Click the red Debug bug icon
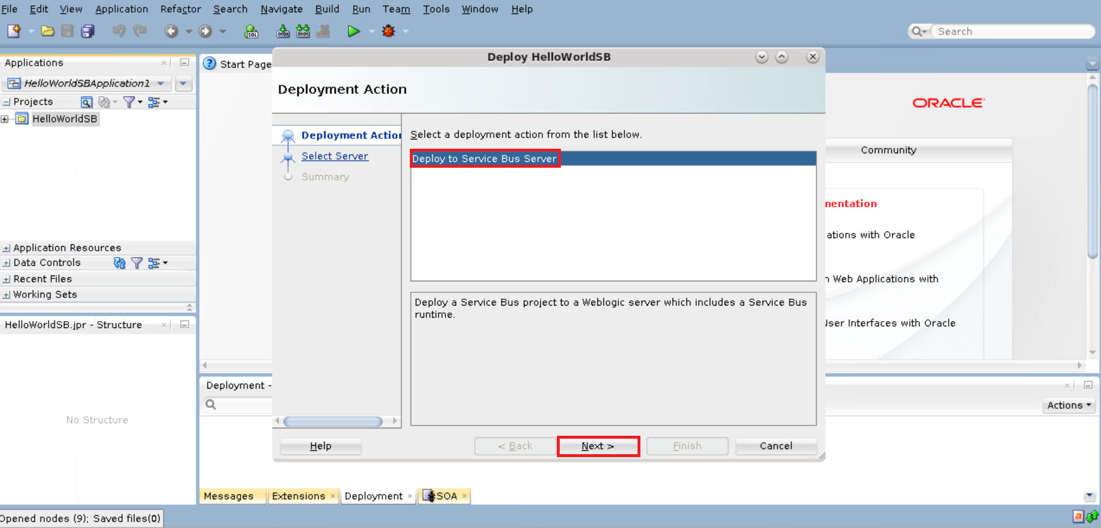Image resolution: width=1101 pixels, height=528 pixels. pyautogui.click(x=389, y=31)
